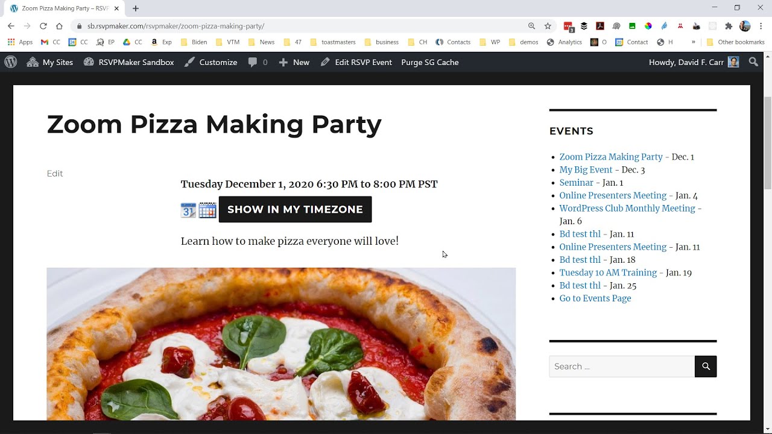Click the browser address bar URL

click(176, 26)
